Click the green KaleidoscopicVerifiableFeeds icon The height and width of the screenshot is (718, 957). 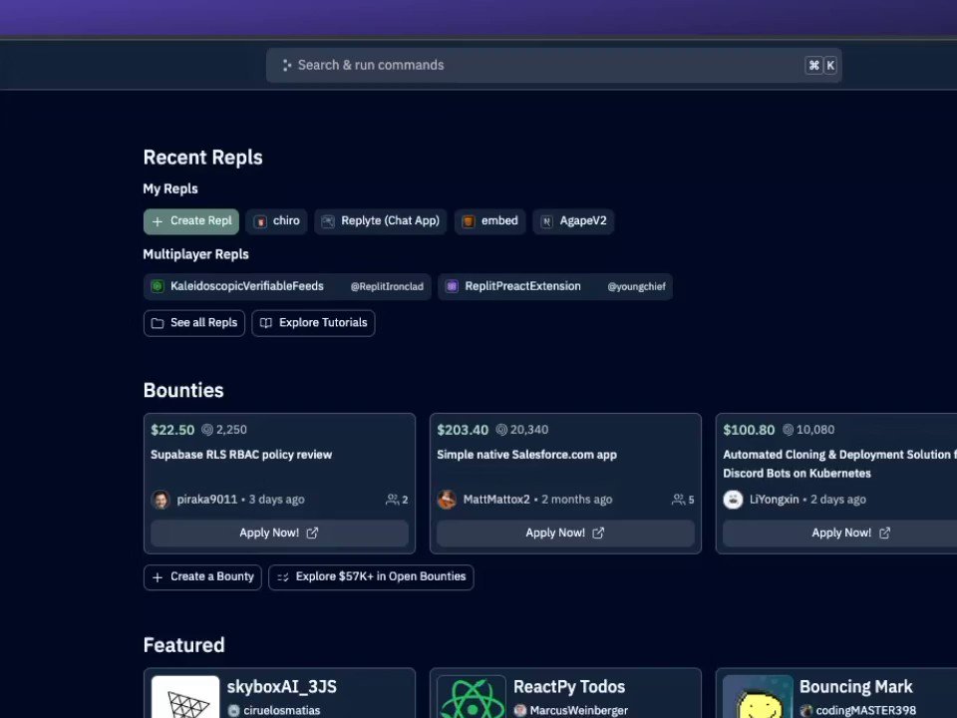[158, 286]
